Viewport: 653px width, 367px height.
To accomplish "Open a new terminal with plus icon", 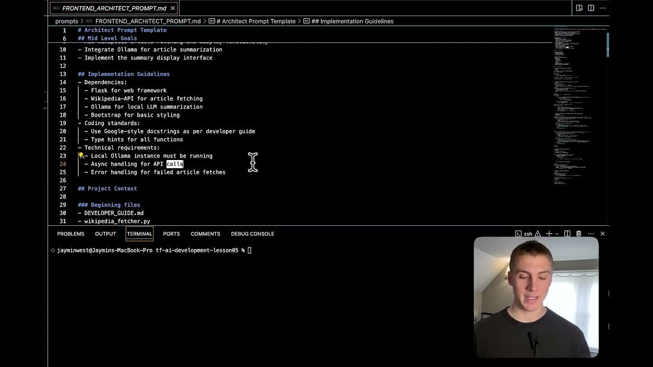I will coord(549,233).
